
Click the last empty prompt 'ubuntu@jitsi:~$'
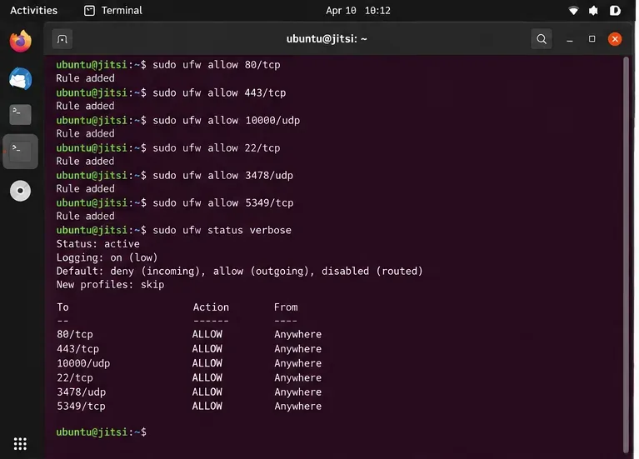(101, 432)
